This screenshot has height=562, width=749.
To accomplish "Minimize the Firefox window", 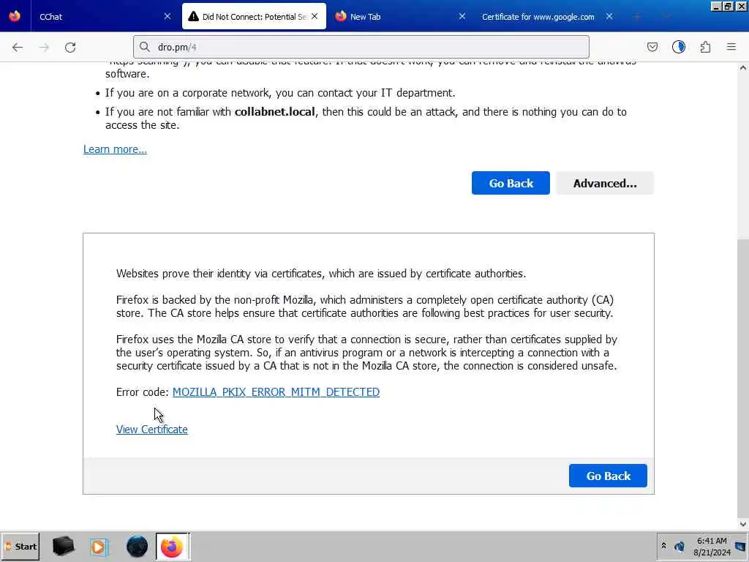I will click(716, 6).
